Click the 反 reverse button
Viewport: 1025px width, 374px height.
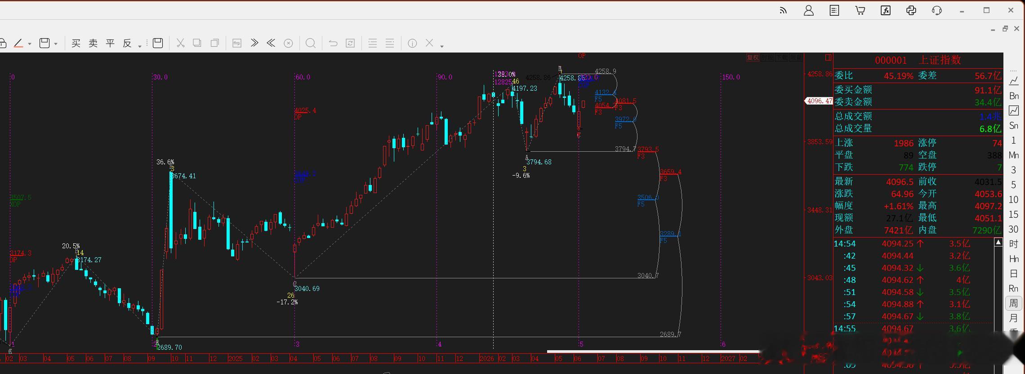coord(127,43)
